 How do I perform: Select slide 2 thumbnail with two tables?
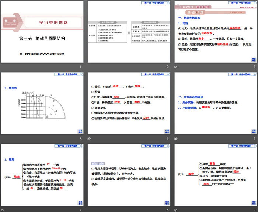pos(129,32)
